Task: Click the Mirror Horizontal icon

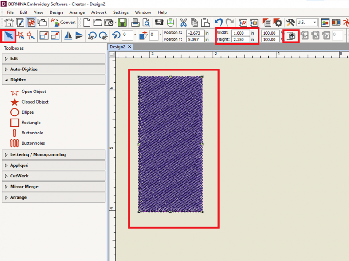Action: pyautogui.click(x=68, y=36)
